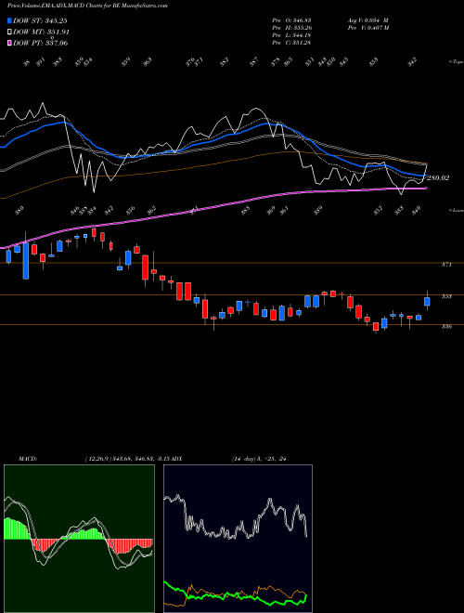
Task: Click the white DOW MT legend swatch
Action: point(9,32)
